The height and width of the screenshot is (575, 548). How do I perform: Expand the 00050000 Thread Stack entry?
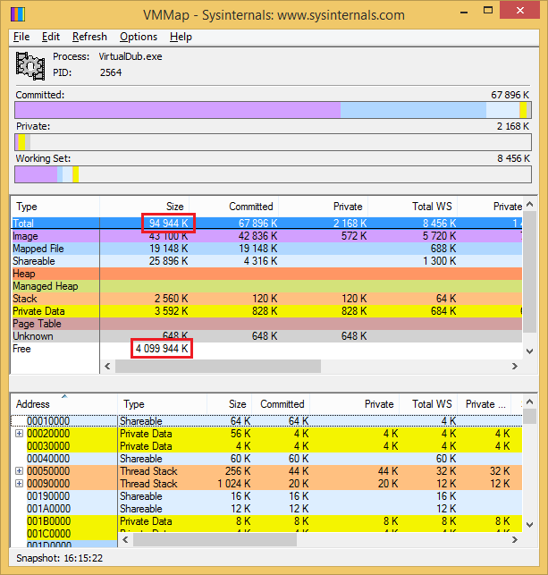click(x=19, y=471)
